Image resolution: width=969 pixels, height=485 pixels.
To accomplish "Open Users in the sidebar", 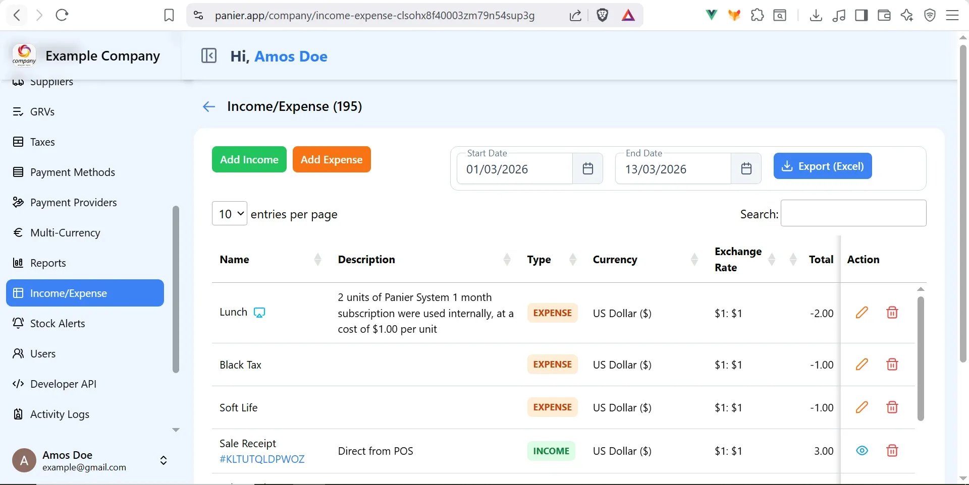I will (85, 354).
